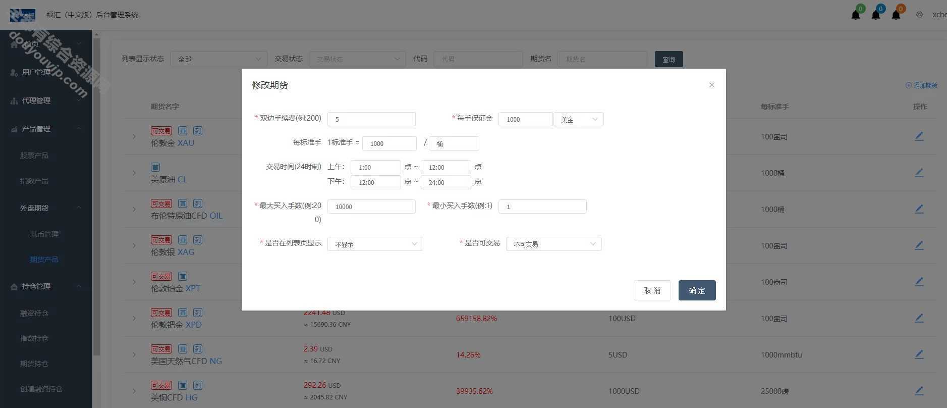Open the 是否可交易 dropdown
Image resolution: width=947 pixels, height=408 pixels.
tap(554, 244)
